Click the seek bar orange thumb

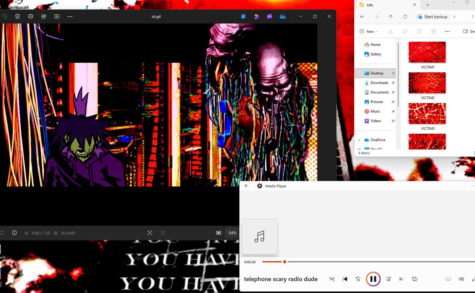(284, 262)
